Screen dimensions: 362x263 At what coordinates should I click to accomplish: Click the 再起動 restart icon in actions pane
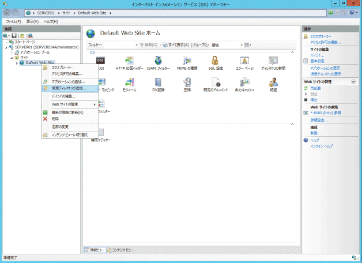[x=306, y=88]
